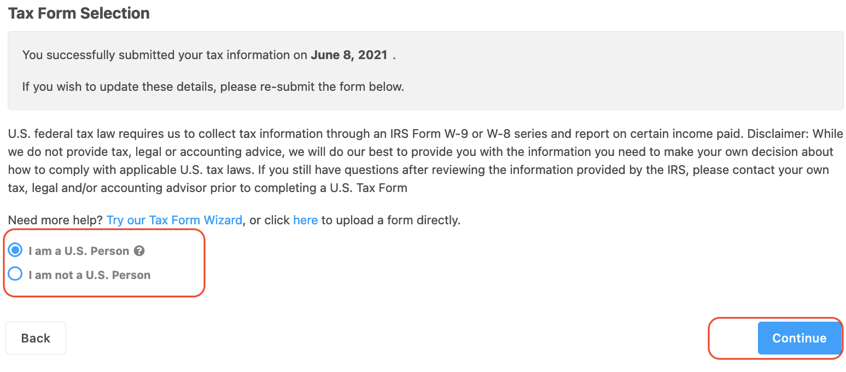Select the "I am a U.S. Person" radio button
Image resolution: width=846 pixels, height=372 pixels.
[15, 251]
